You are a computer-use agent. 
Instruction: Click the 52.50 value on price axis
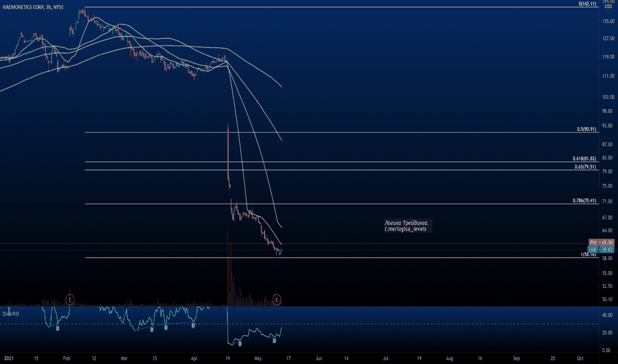[x=607, y=286]
